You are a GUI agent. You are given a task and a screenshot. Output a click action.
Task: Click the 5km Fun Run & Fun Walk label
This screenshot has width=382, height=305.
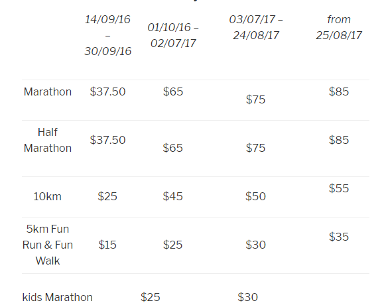[48, 245]
